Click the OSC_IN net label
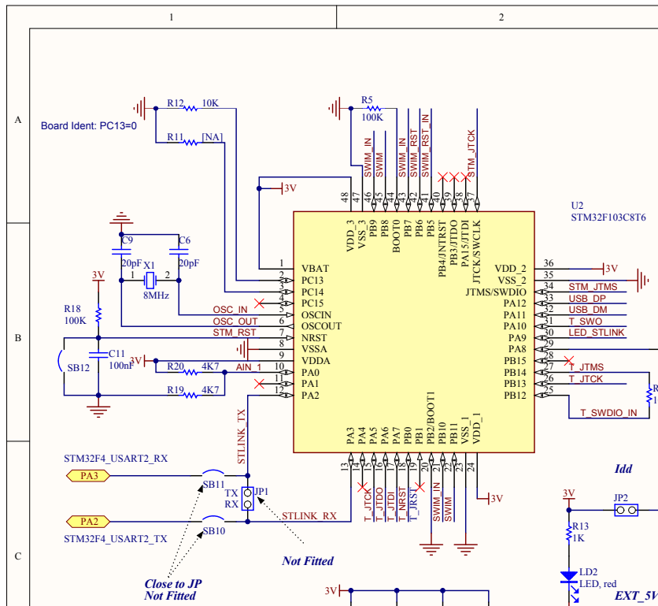The height and width of the screenshot is (606, 658). pyautogui.click(x=230, y=310)
